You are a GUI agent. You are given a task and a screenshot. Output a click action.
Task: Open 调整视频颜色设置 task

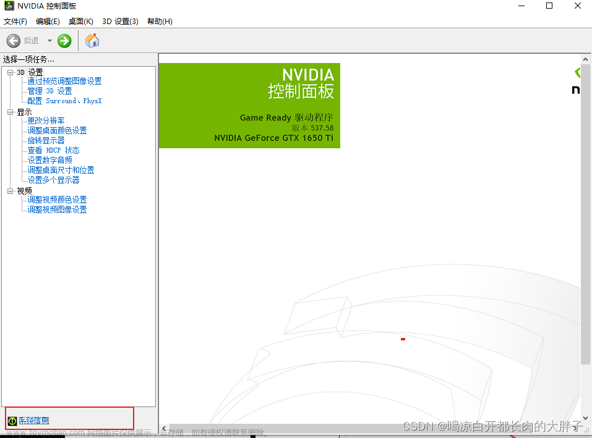point(57,200)
